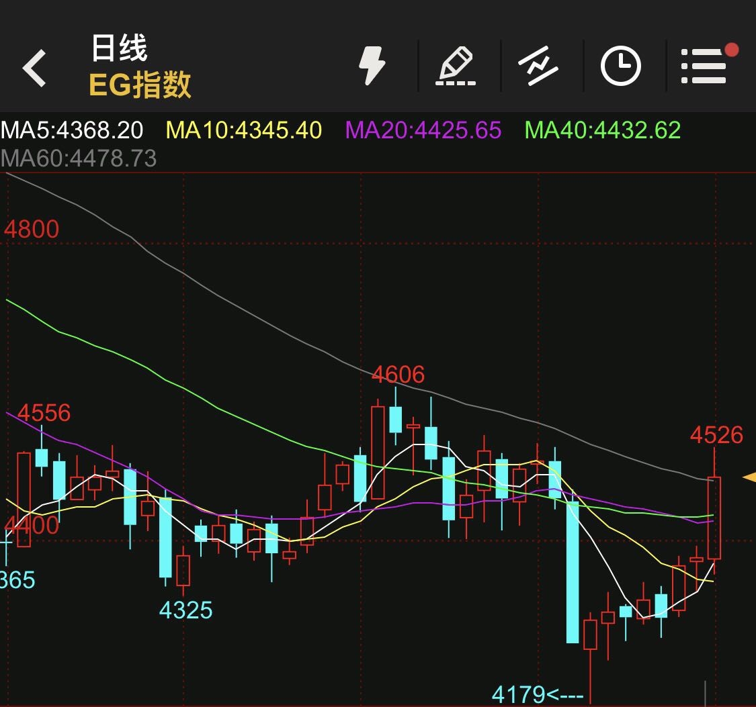756x707 pixels.
Task: Select the MA40:4432.62 label
Action: [x=603, y=130]
